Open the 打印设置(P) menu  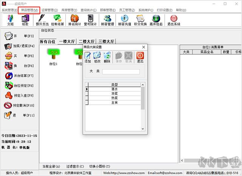coord(164,10)
